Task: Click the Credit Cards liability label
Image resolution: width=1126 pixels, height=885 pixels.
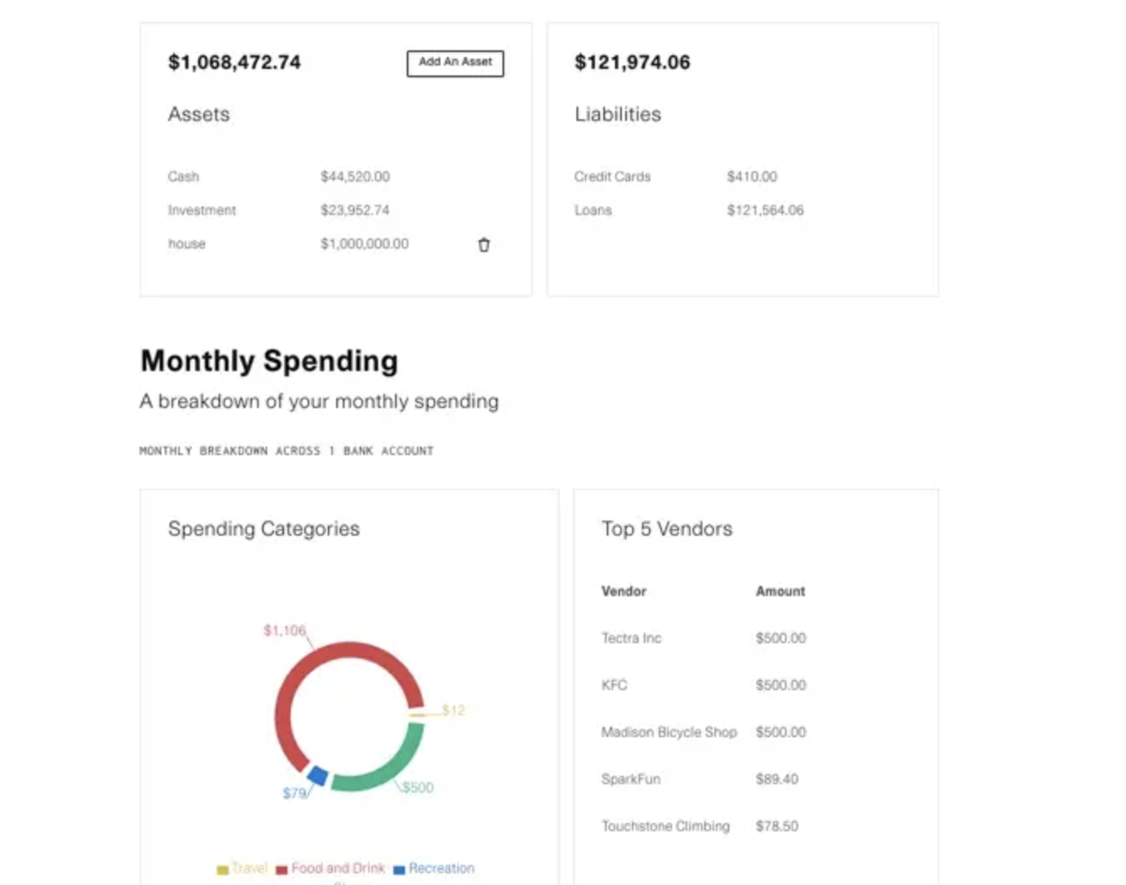Action: click(613, 177)
